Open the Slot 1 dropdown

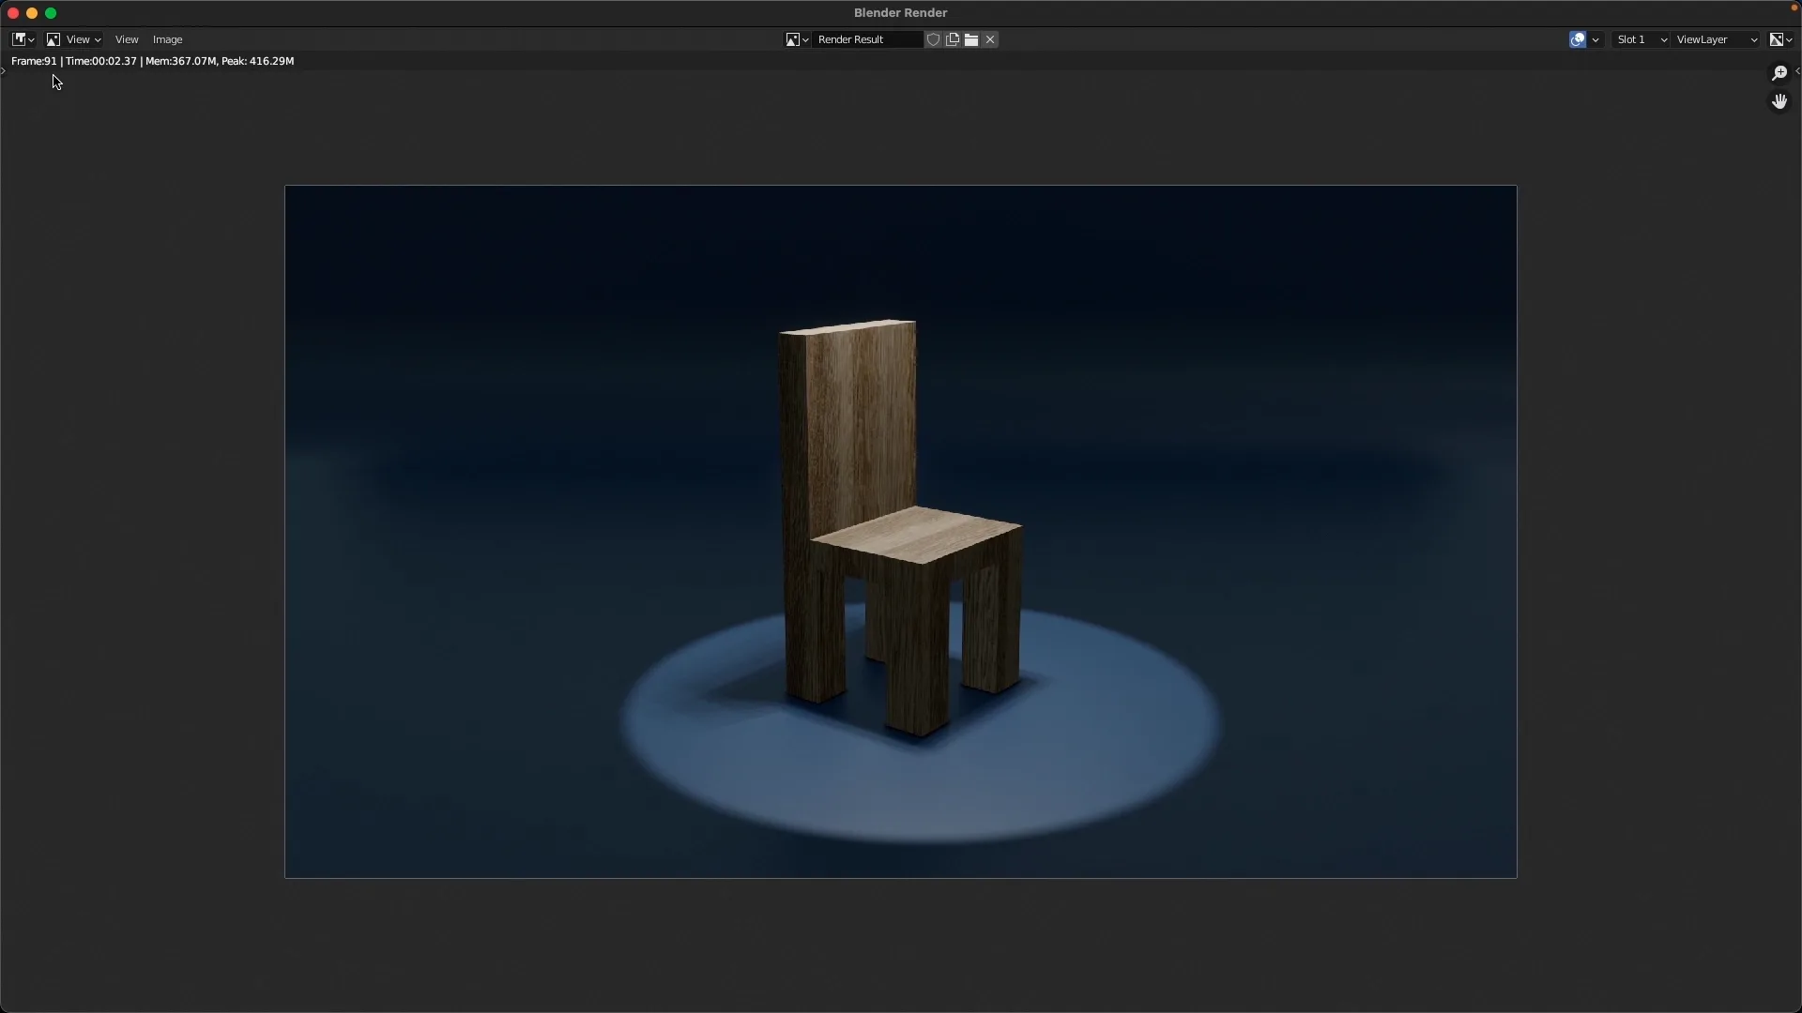[x=1641, y=39]
